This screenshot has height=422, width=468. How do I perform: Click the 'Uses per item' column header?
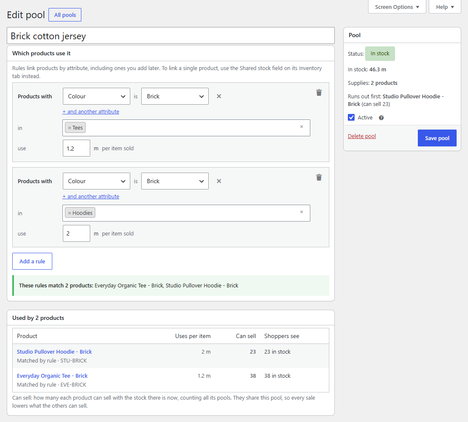193,336
